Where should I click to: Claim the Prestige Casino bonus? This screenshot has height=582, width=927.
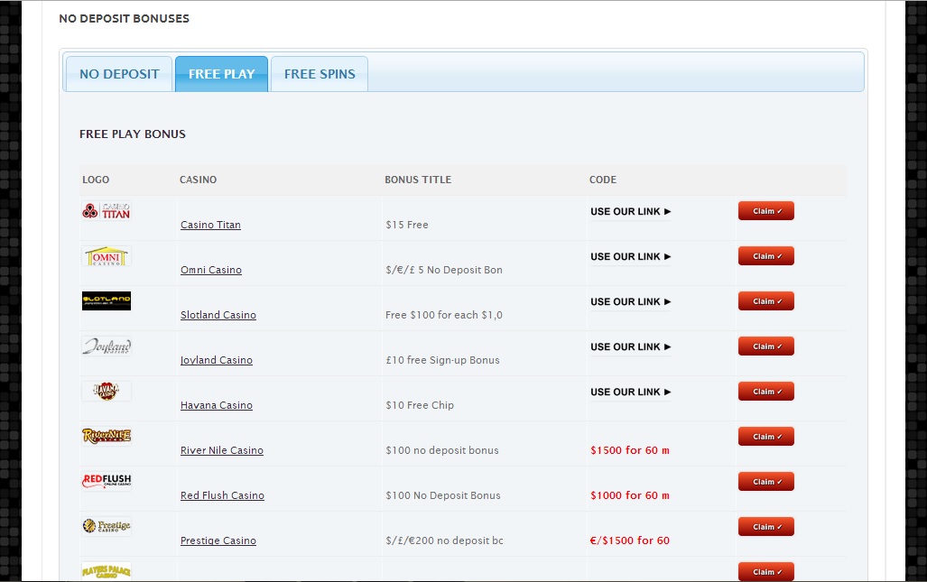(766, 526)
